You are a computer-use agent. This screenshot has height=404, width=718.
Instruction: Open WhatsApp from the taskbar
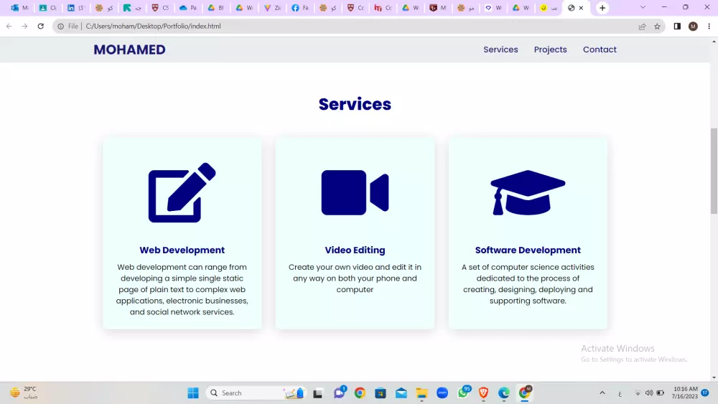tap(463, 392)
